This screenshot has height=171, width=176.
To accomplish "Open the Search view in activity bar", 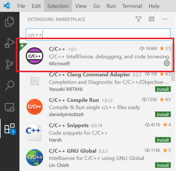I will 10,86.
